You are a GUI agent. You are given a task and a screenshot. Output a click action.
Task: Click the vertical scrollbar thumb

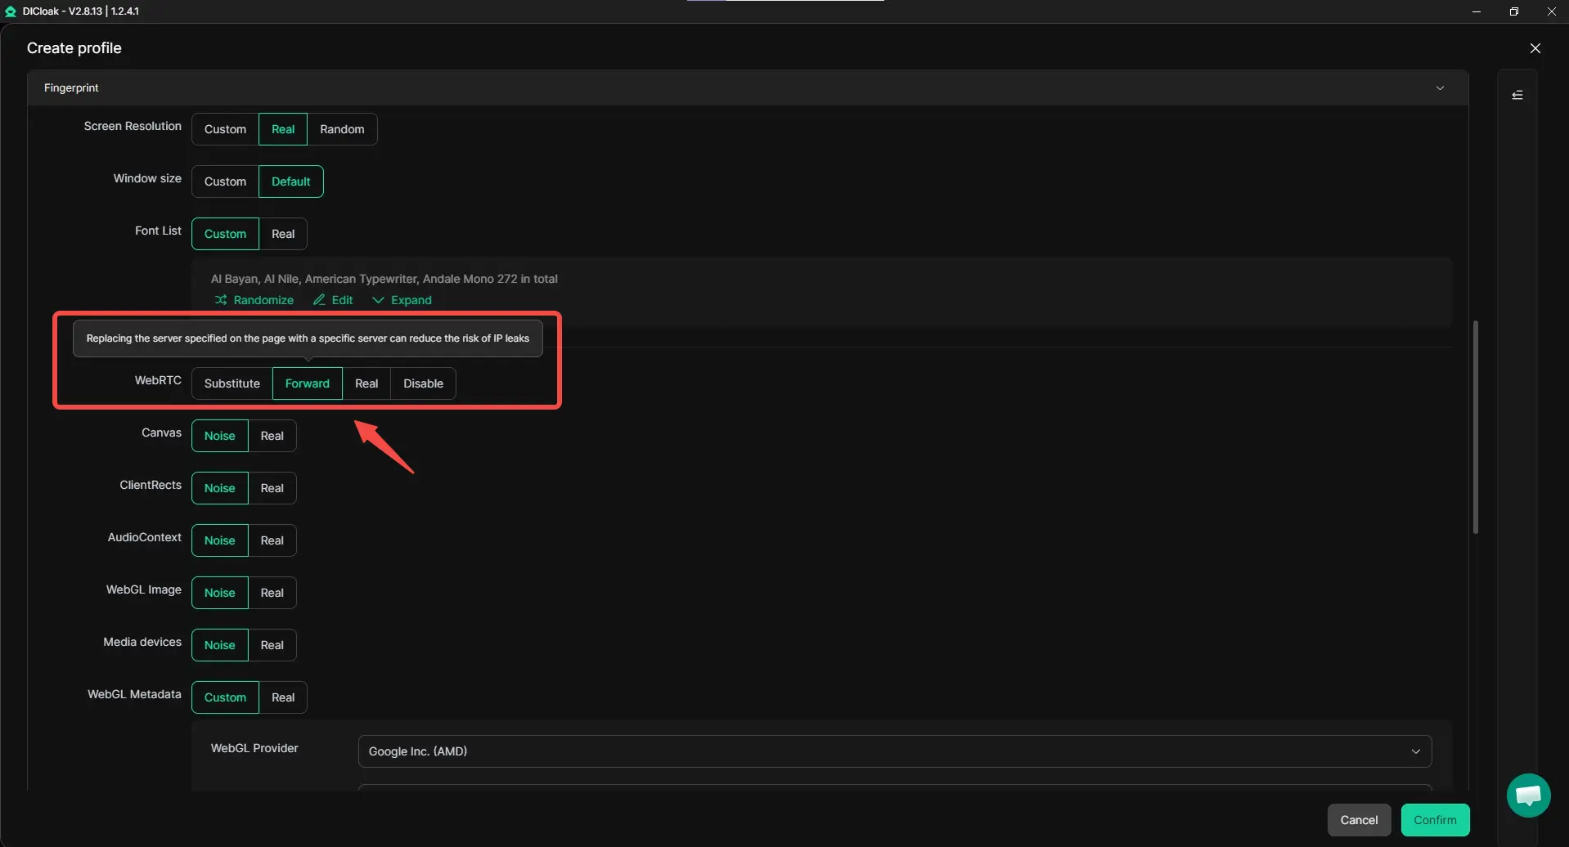click(x=1476, y=427)
